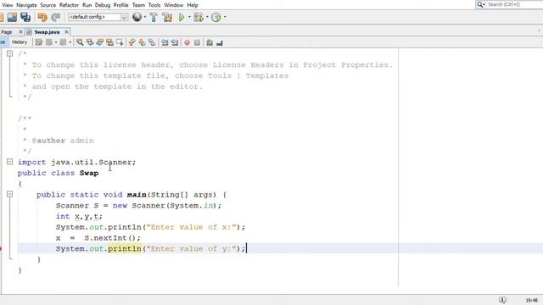Uncomment selected lines icon

pyautogui.click(x=220, y=42)
